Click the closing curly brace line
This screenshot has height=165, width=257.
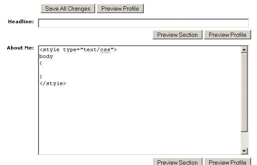click(41, 77)
